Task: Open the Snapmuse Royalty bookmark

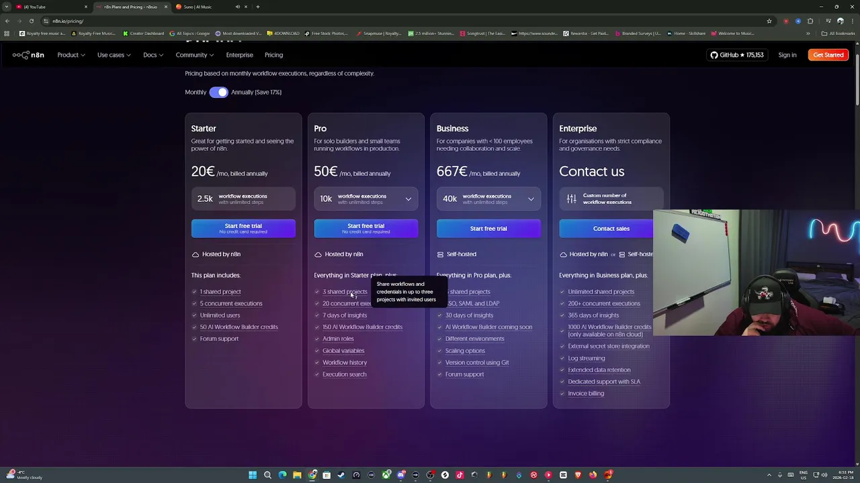Action: pyautogui.click(x=379, y=34)
